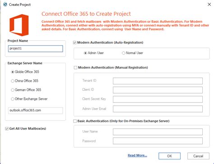214x164 pixels.
Task: Click the Office 365 logo icon
Action: pyautogui.click(x=19, y=25)
